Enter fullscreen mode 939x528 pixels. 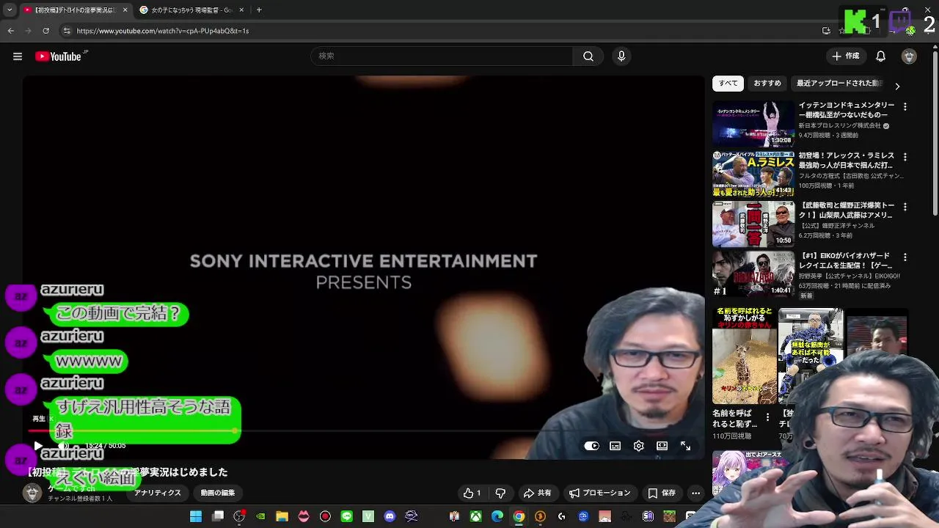point(685,446)
